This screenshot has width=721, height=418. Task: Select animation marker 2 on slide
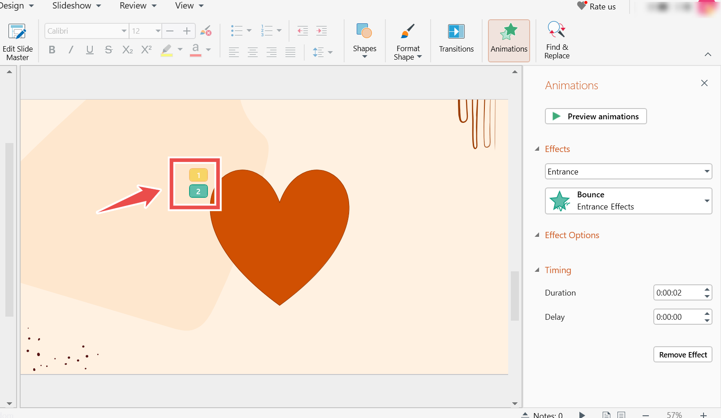click(x=198, y=192)
